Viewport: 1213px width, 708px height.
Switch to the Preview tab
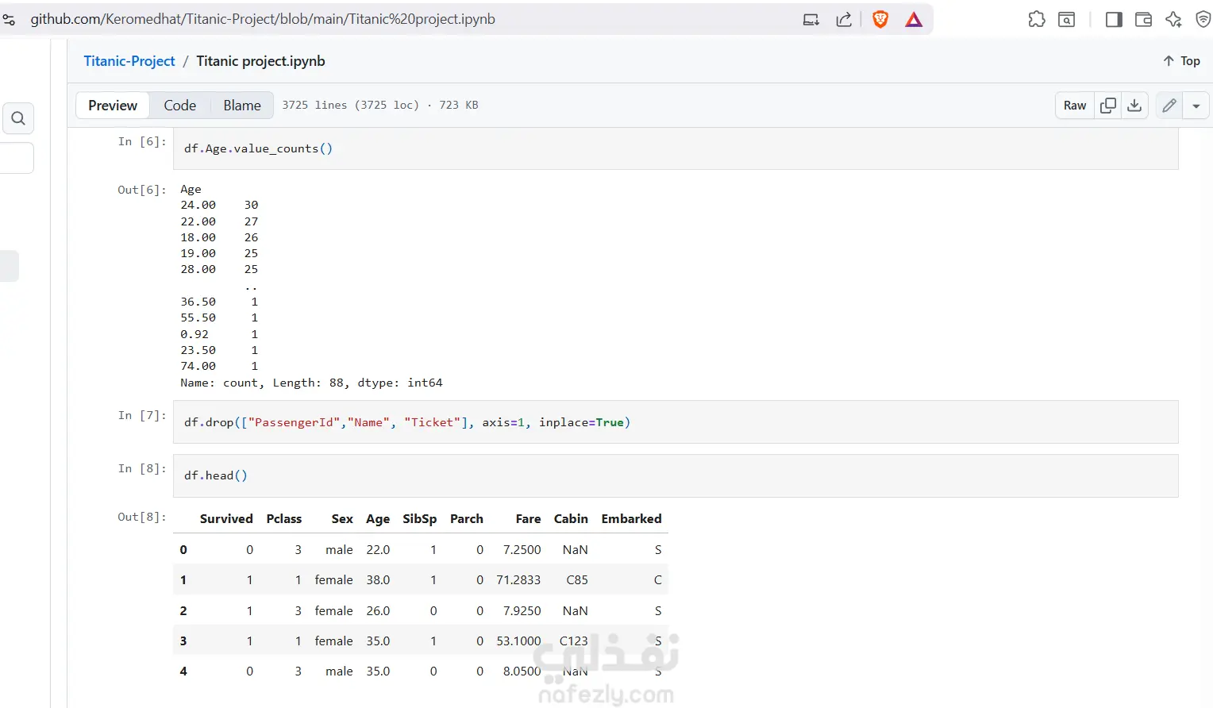click(113, 106)
